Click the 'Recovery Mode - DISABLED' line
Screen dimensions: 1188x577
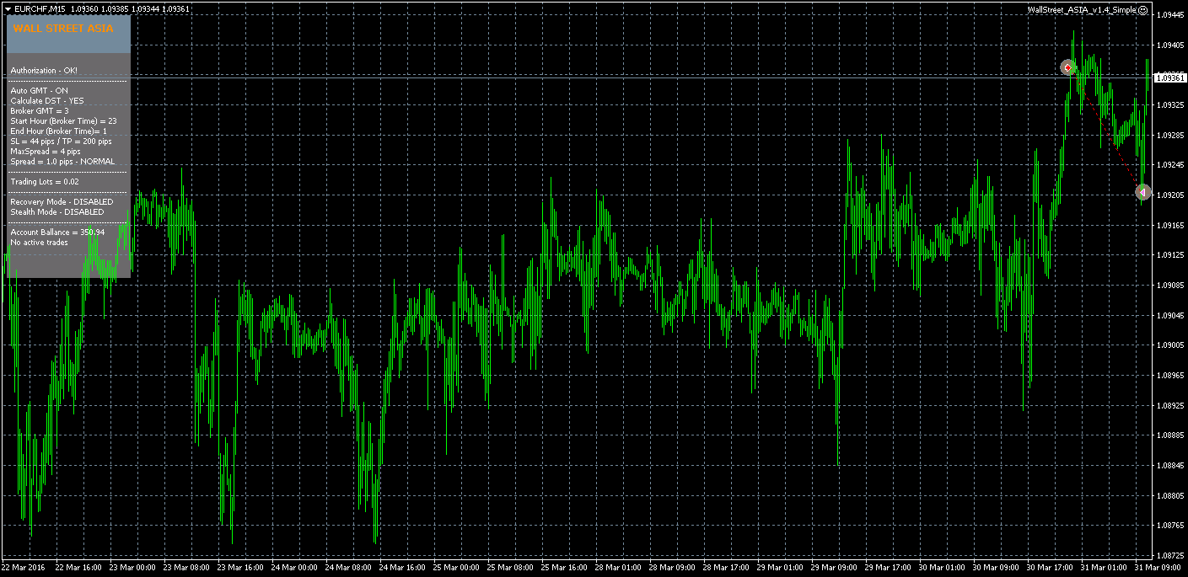click(x=62, y=202)
